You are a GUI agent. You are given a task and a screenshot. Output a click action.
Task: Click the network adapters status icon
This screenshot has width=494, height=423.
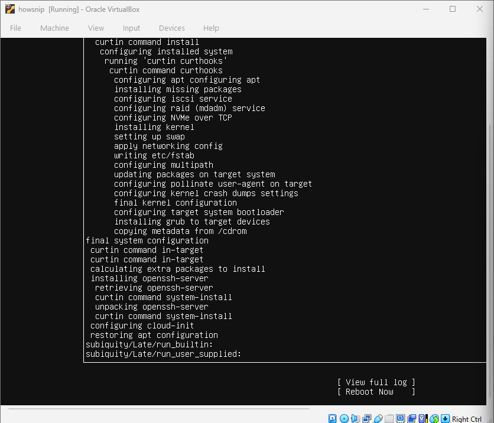point(367,419)
